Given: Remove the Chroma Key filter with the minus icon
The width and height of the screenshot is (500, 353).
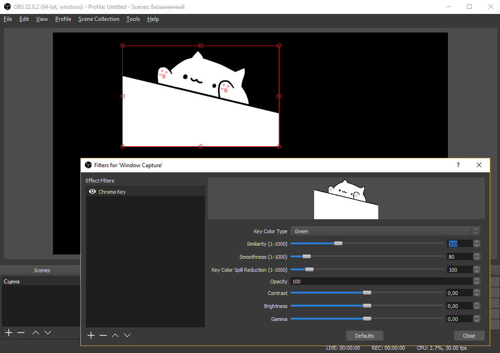Looking at the screenshot, I should (x=103, y=335).
